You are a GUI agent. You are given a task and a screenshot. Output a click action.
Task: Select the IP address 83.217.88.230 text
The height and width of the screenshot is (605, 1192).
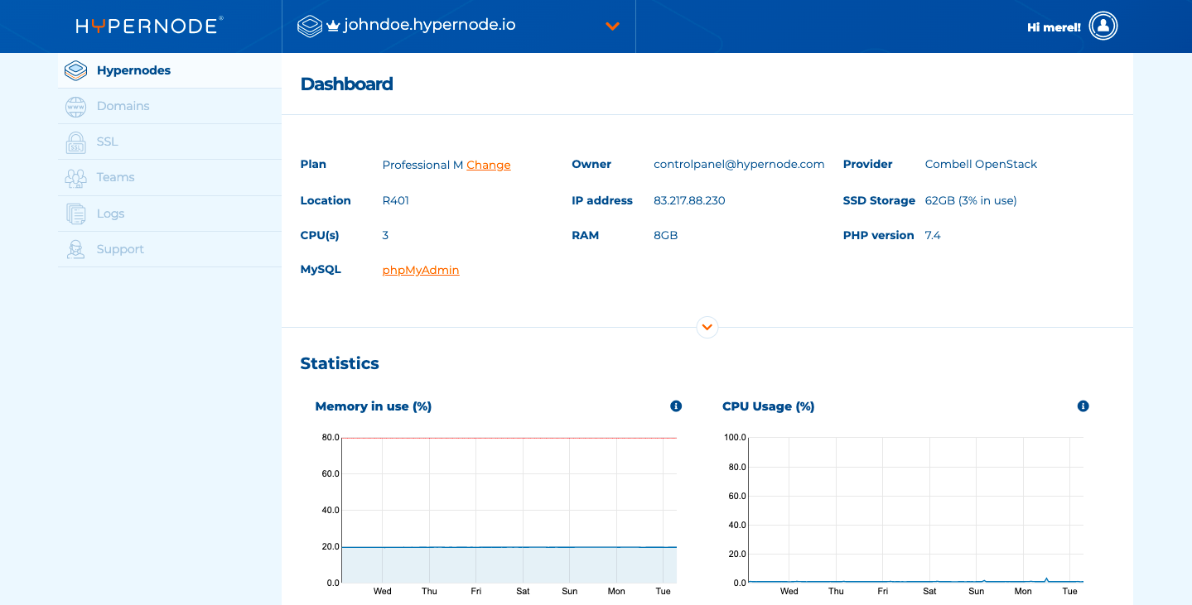coord(689,200)
